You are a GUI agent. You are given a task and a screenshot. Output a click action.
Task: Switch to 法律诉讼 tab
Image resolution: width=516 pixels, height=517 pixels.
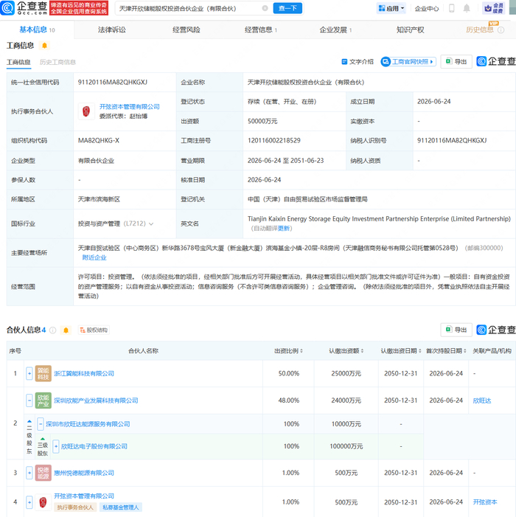click(x=112, y=30)
